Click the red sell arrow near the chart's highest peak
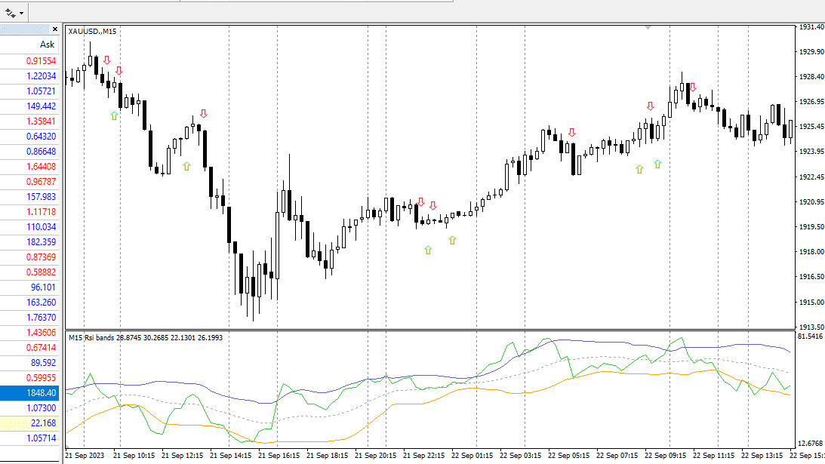This screenshot has height=464, width=825. [x=692, y=88]
